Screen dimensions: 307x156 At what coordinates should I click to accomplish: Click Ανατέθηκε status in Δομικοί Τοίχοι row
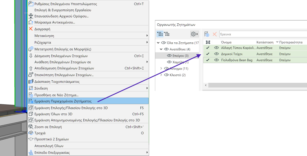click(x=265, y=54)
